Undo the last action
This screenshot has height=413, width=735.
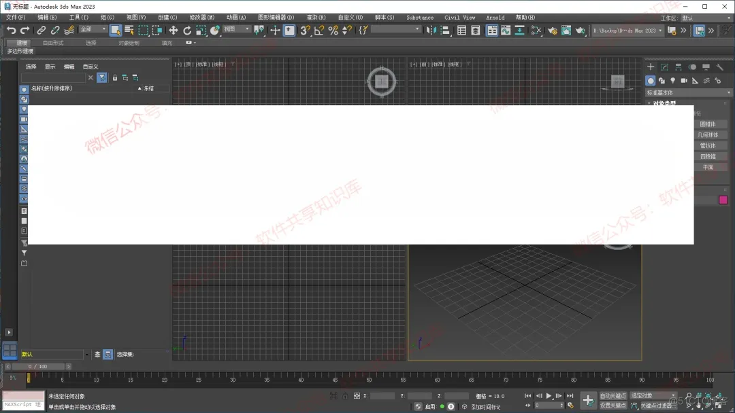(x=12, y=31)
